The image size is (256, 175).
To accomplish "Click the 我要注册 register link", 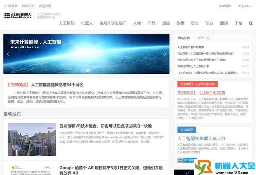I will pos(28,6).
